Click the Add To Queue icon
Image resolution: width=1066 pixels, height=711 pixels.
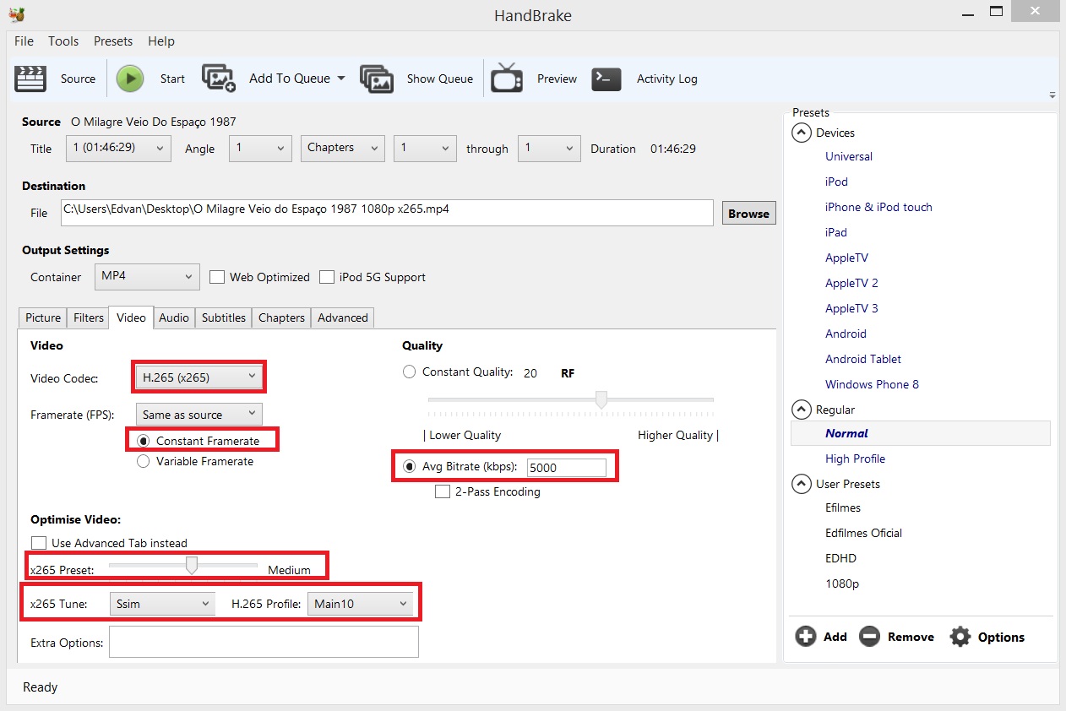tap(218, 77)
